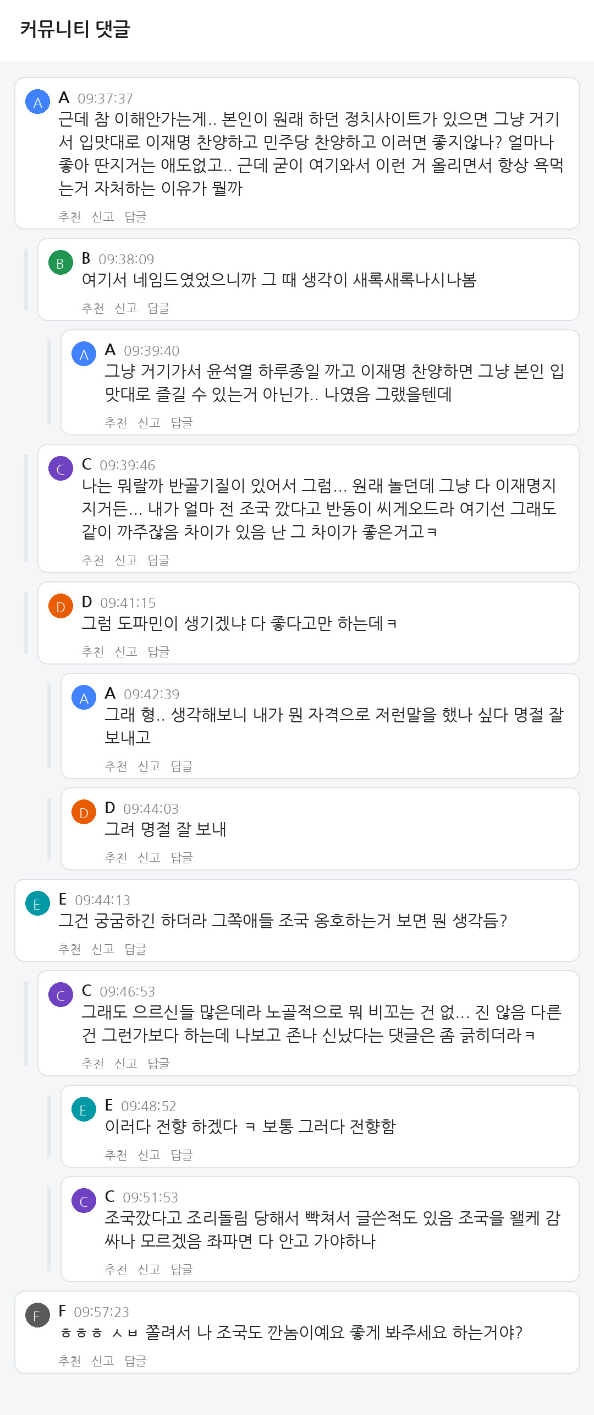Screen dimensions: 594x1415
Task: Click user F's gray avatar
Action: 38,1315
